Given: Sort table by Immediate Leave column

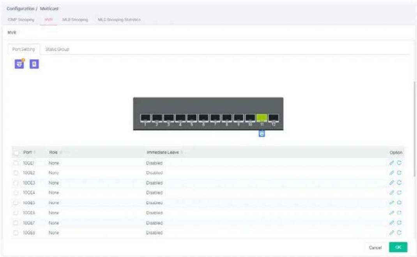Looking at the screenshot, I should pyautogui.click(x=182, y=152).
